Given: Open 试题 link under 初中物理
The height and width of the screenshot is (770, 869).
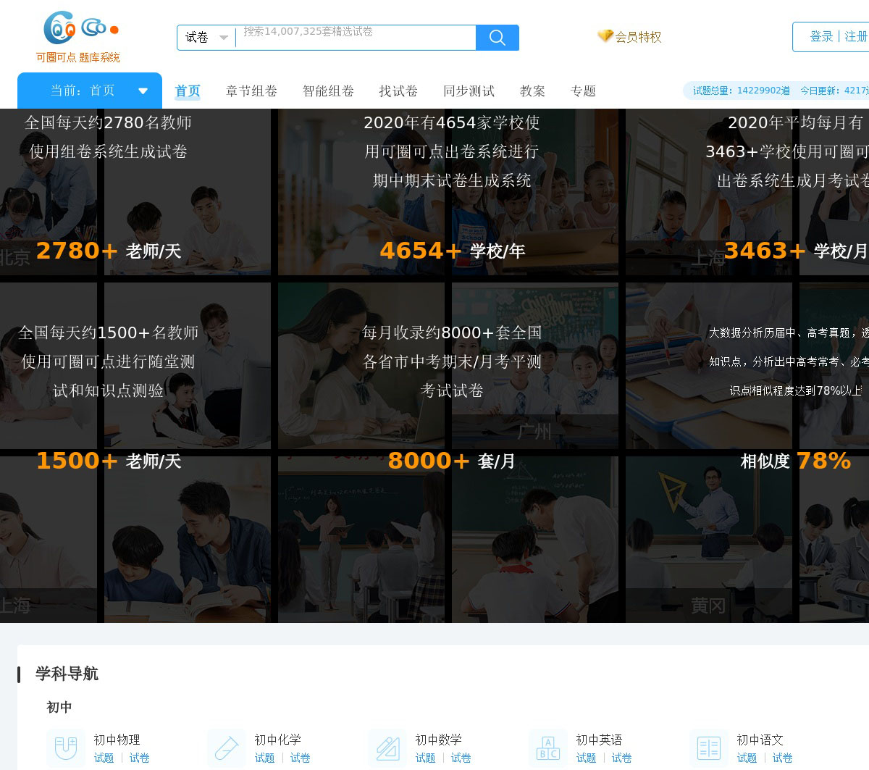Looking at the screenshot, I should pos(104,758).
